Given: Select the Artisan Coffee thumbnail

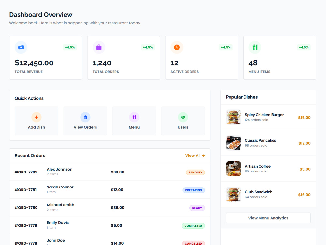Looking at the screenshot, I should coord(233,169).
